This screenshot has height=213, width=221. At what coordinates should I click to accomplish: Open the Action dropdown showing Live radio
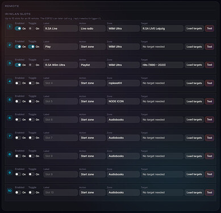click(x=92, y=28)
